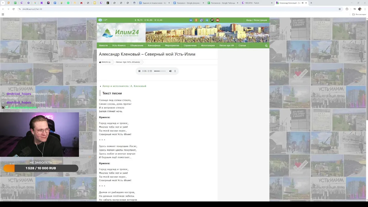Open browser extensions puzzle icon
This screenshot has width=368, height=207.
(x=347, y=9)
